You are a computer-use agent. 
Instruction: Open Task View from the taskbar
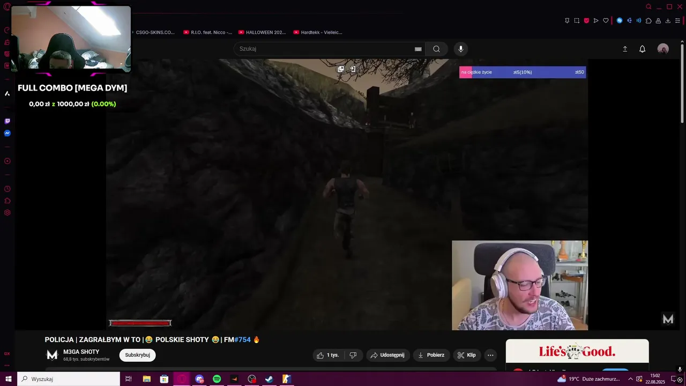pos(129,379)
